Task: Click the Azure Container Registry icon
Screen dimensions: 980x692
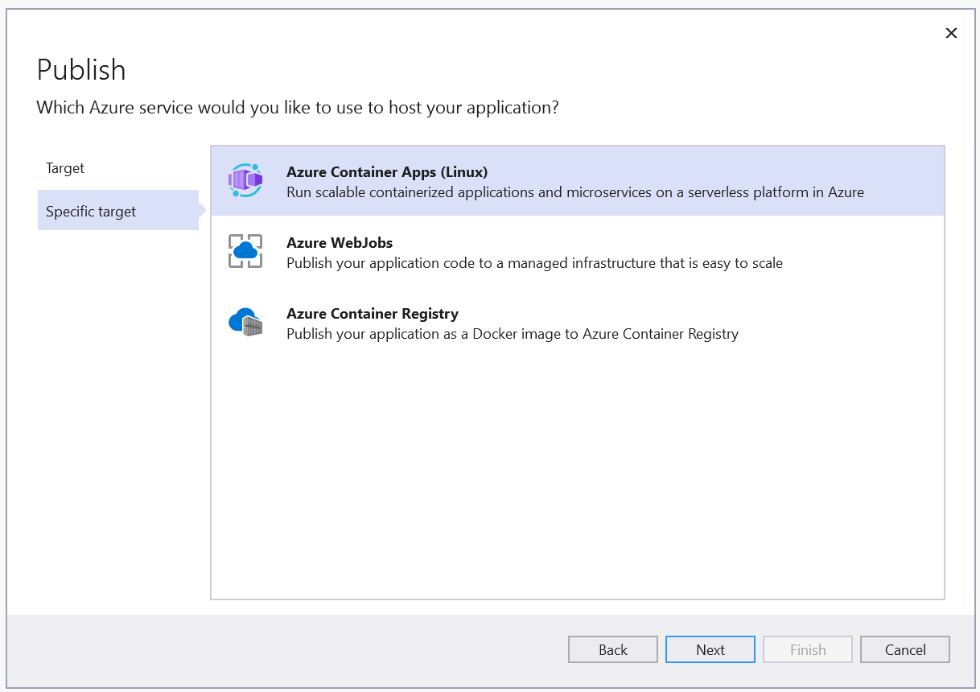Action: pos(245,322)
